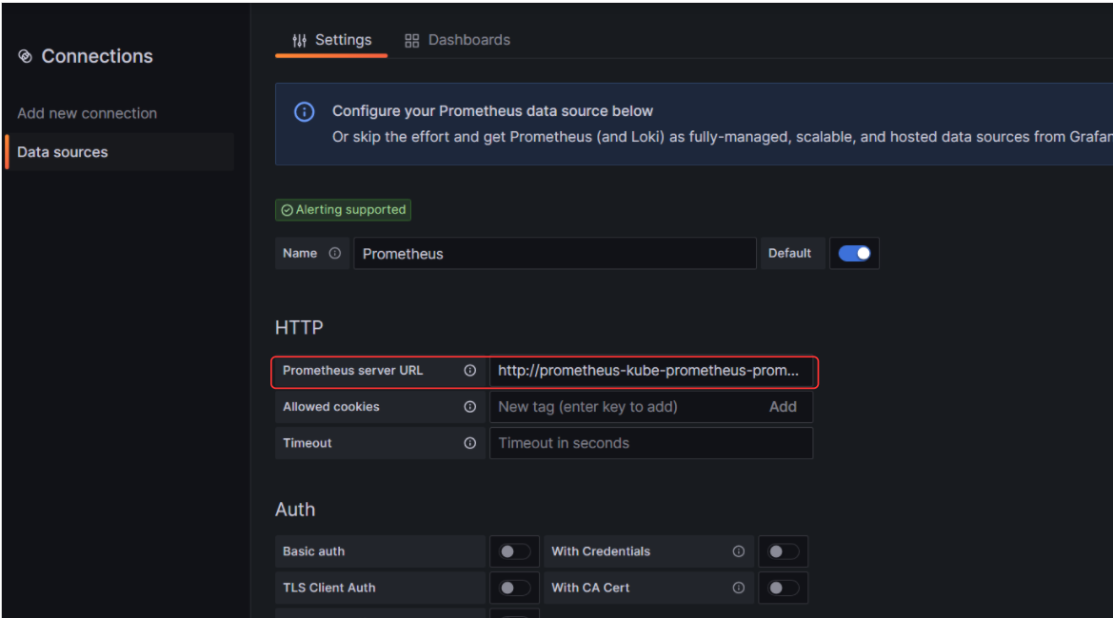Viewport: 1113px width, 618px height.
Task: Select Add new connection in sidebar
Action: click(x=88, y=113)
